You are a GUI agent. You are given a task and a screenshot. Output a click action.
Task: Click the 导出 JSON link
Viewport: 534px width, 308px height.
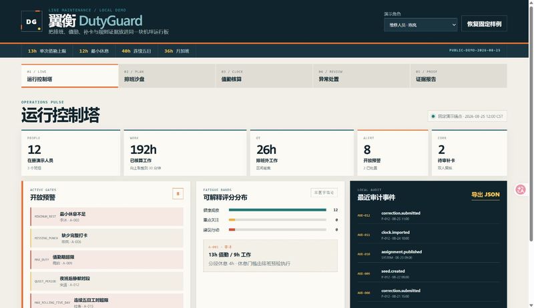[x=485, y=195]
